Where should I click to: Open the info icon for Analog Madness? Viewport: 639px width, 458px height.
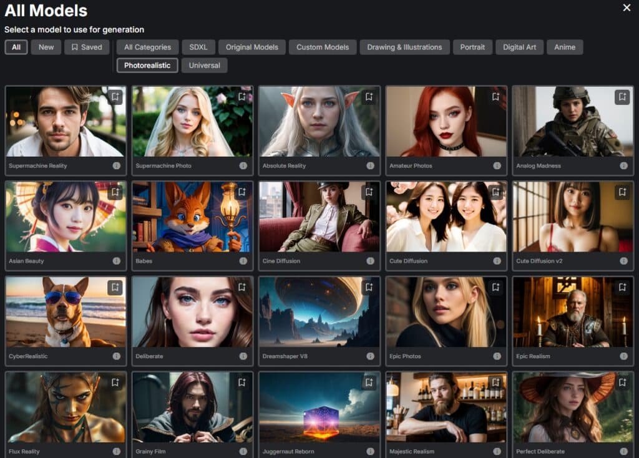click(x=623, y=166)
